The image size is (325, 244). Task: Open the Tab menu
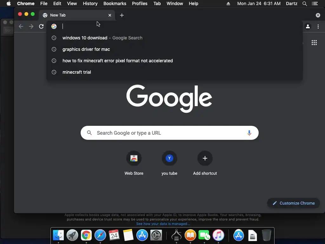coord(157,3)
